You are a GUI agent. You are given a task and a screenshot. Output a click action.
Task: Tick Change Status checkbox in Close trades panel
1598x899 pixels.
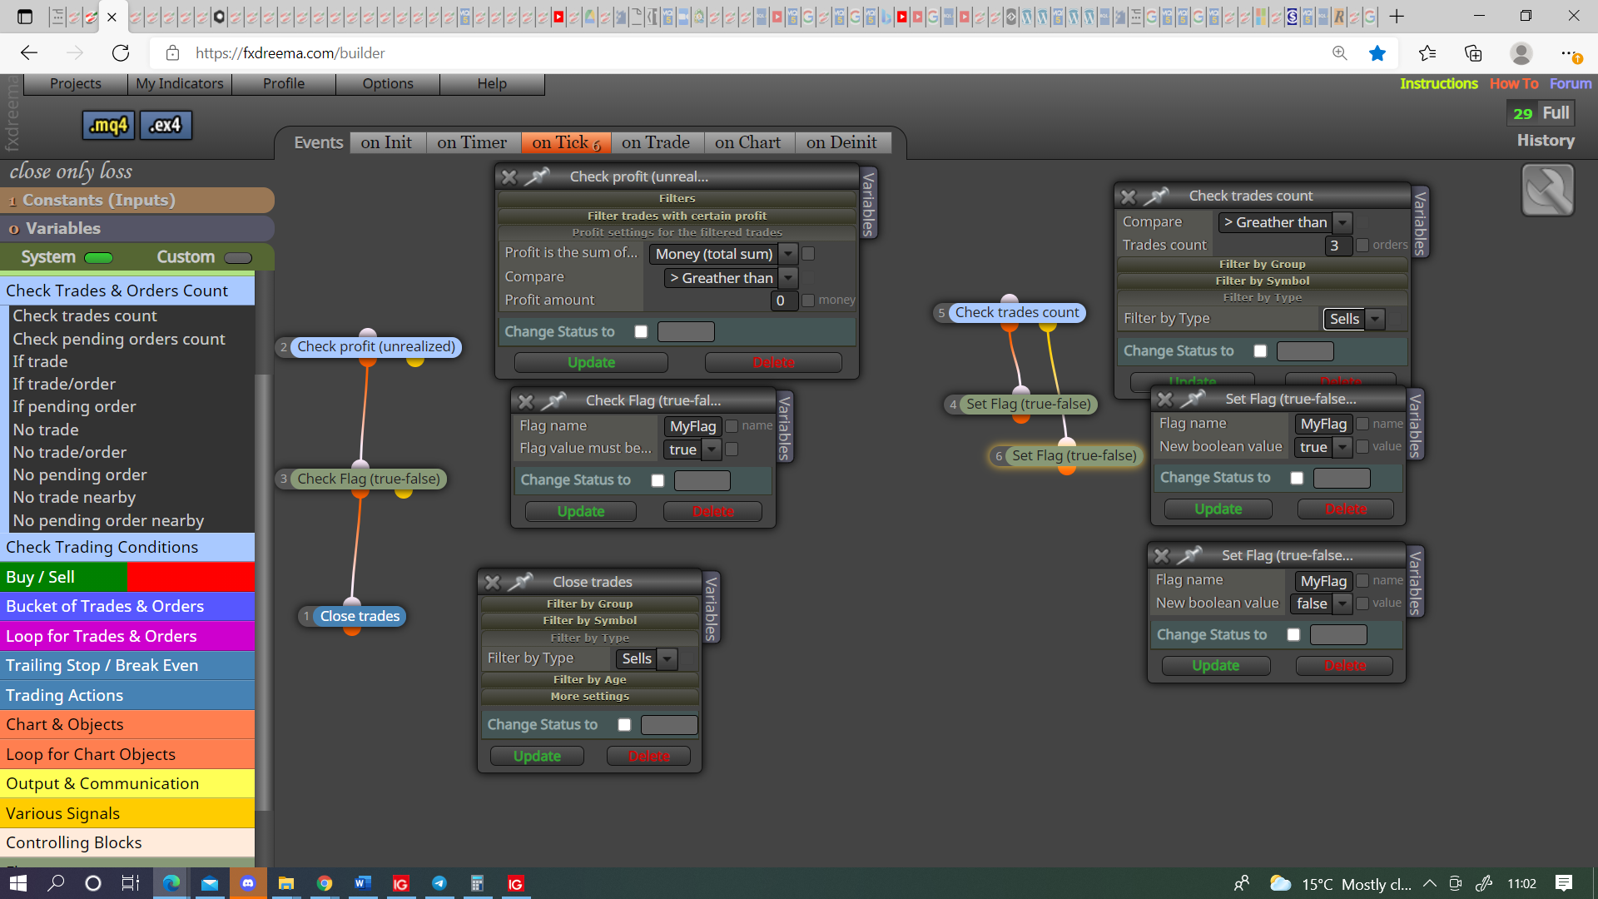[x=624, y=725]
